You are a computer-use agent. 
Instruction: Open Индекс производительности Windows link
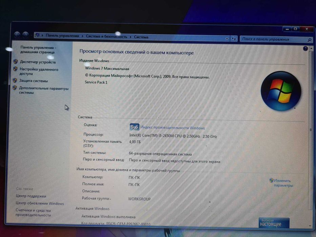click(x=172, y=128)
